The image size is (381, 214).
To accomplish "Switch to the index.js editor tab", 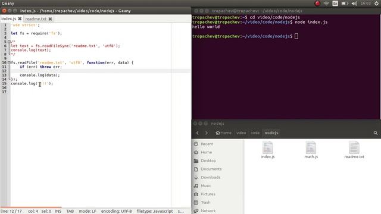I will pyautogui.click(x=9, y=18).
